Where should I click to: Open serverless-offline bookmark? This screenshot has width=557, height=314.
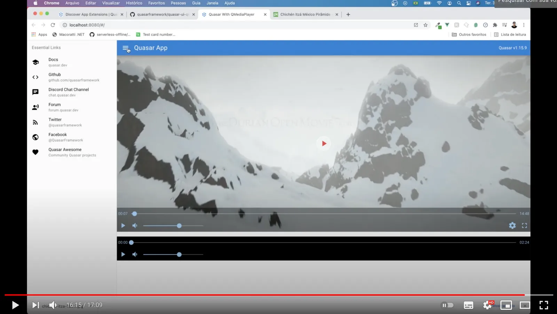pyautogui.click(x=110, y=35)
